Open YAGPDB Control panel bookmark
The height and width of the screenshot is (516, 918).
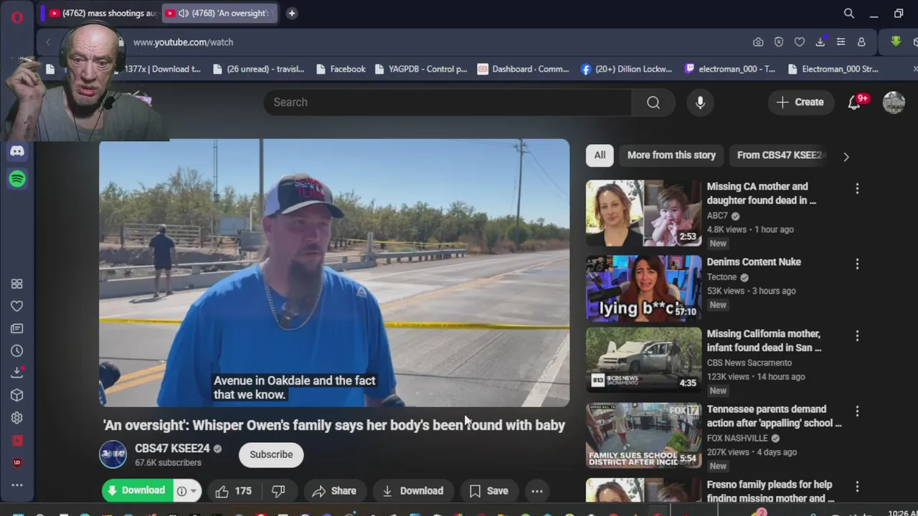(421, 69)
